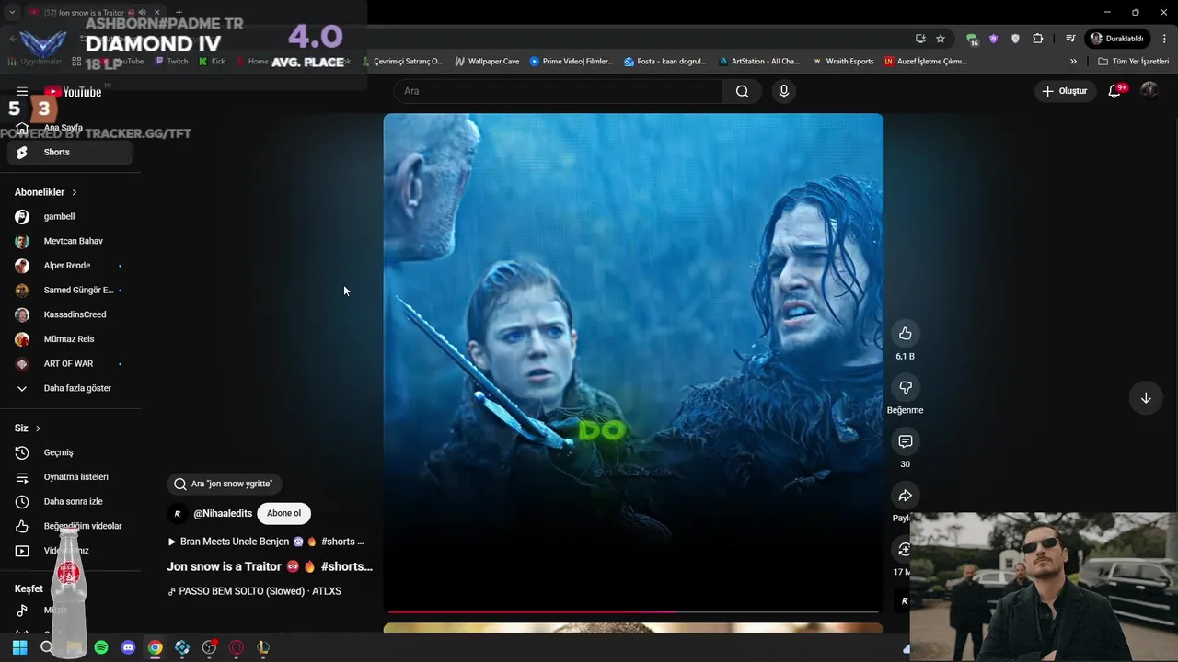Image resolution: width=1178 pixels, height=662 pixels.
Task: Open the Wraith Esports bookmark
Action: coord(843,62)
